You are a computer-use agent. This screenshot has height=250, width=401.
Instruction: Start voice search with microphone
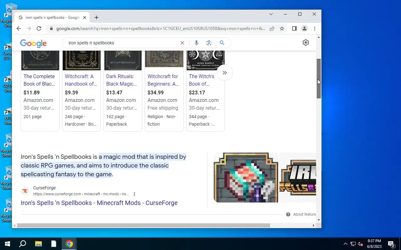click(x=196, y=43)
